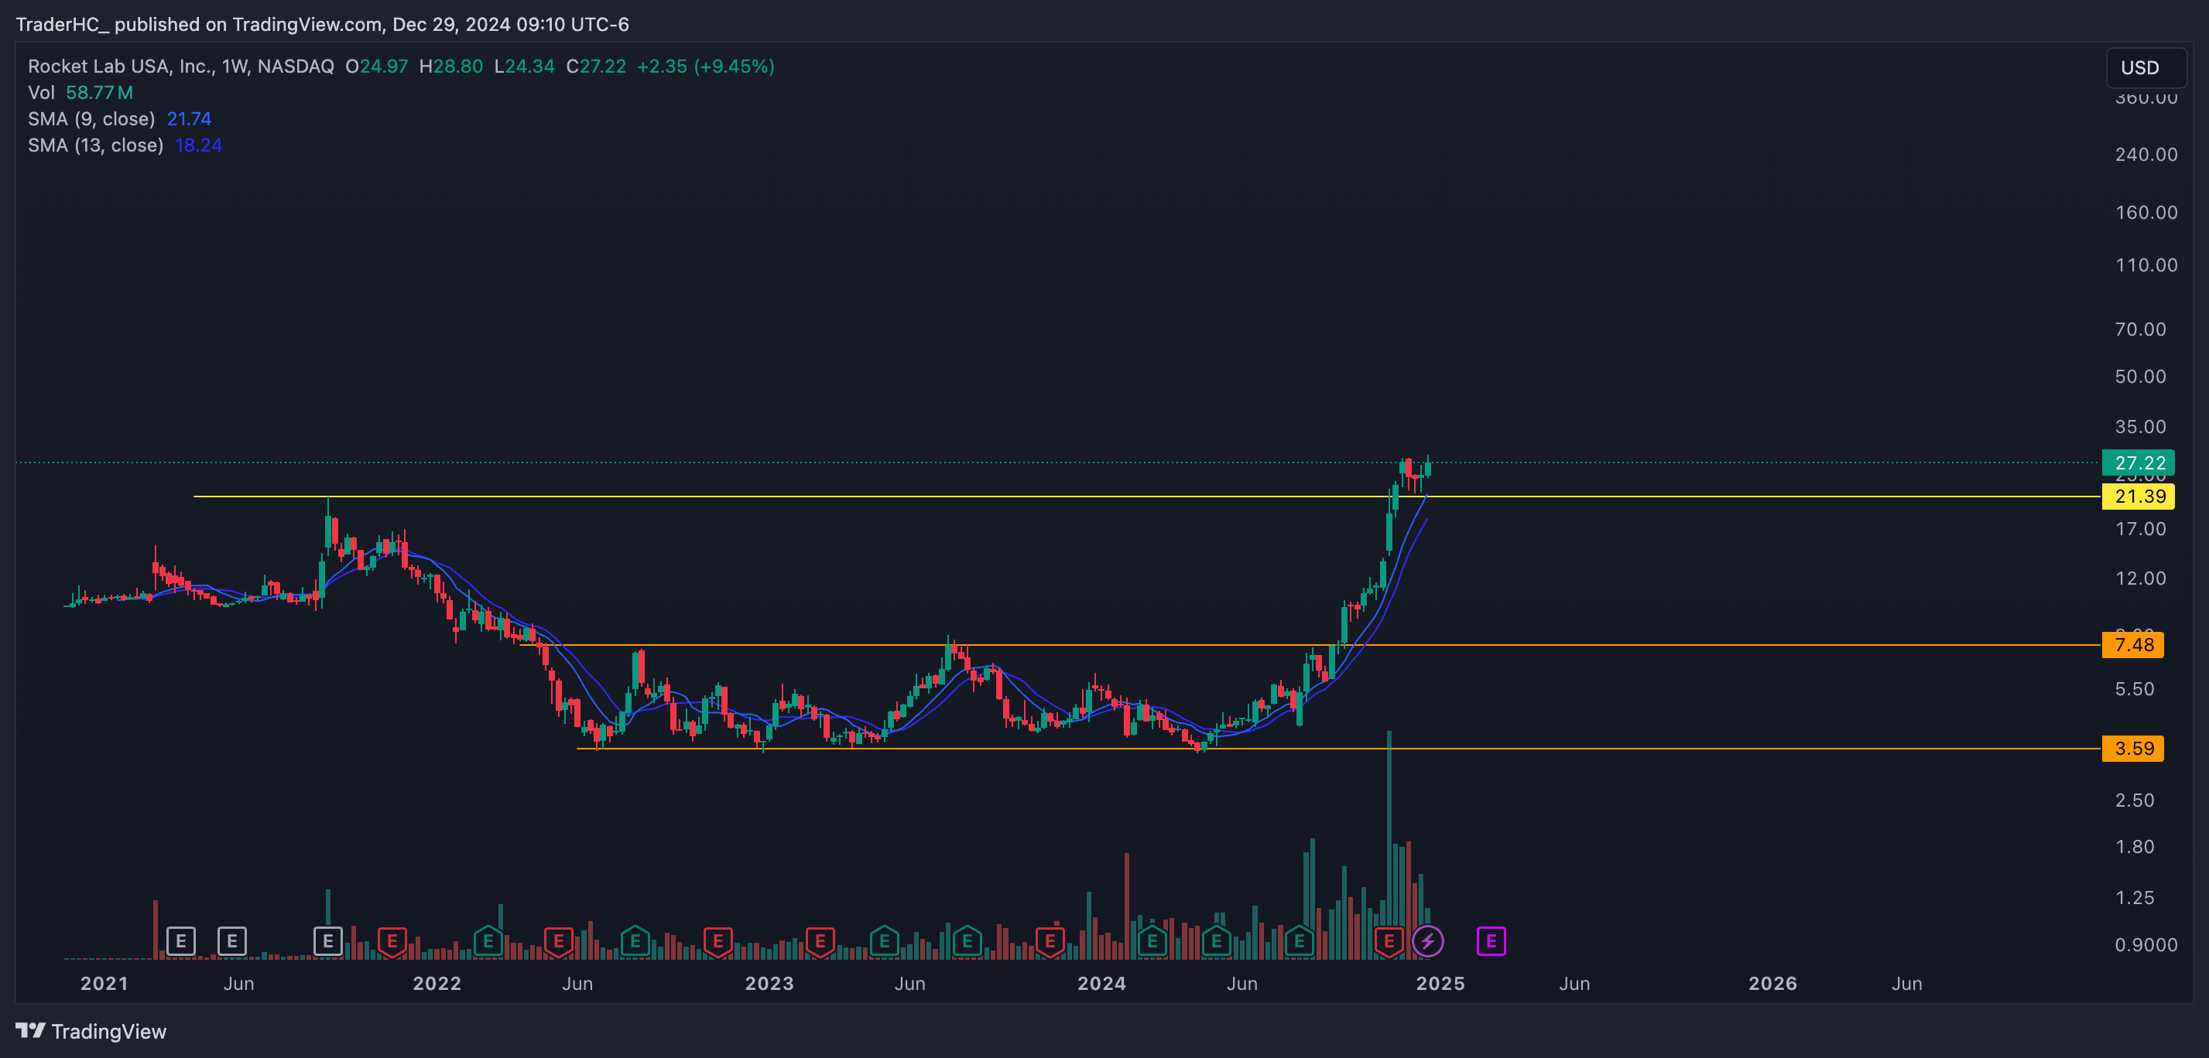Click the green earnings marker after Jun 2022
Image resolution: width=2209 pixels, height=1058 pixels.
coord(635,941)
